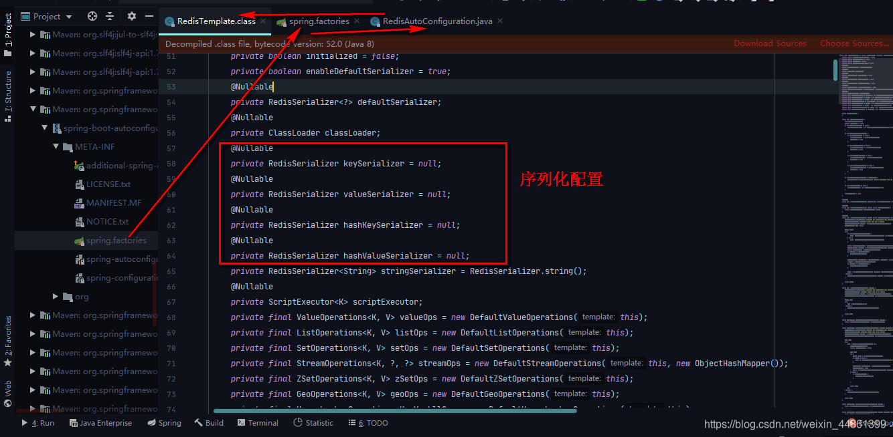The height and width of the screenshot is (437, 893).
Task: Select MANIFEST.MF in the Project tree
Action: (x=86, y=203)
